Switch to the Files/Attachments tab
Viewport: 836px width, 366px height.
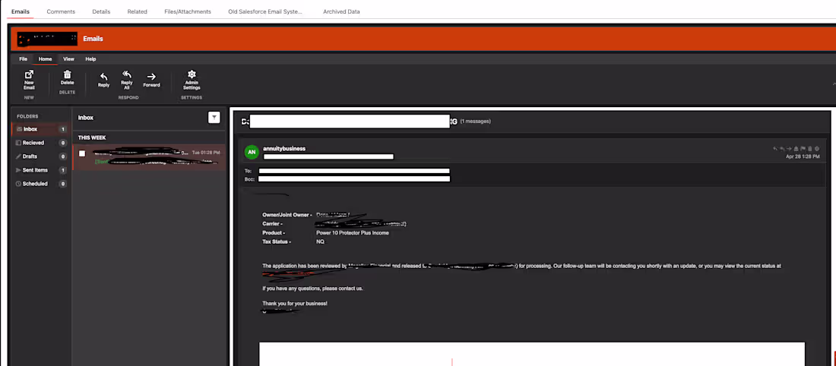[188, 11]
